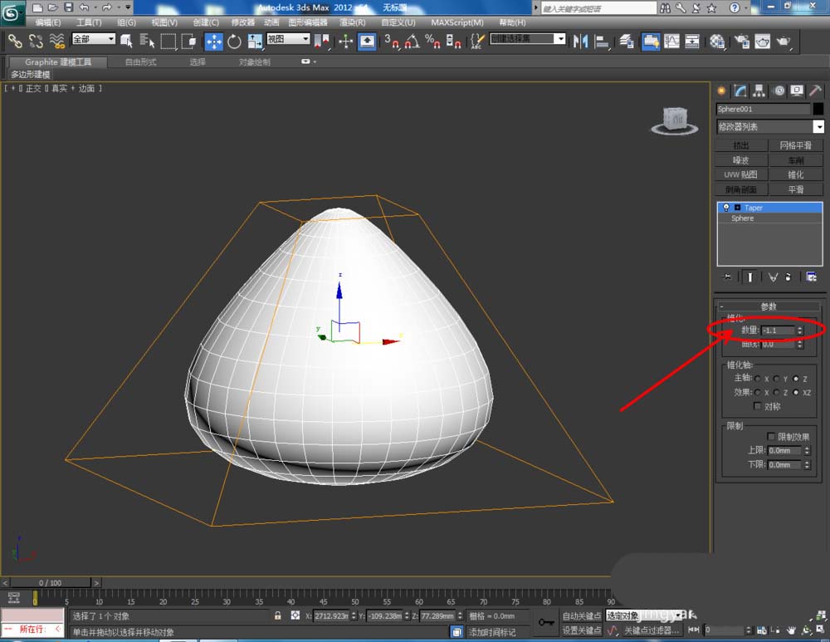Image resolution: width=830 pixels, height=642 pixels.
Task: Click the Mirror tool icon
Action: coord(581,41)
